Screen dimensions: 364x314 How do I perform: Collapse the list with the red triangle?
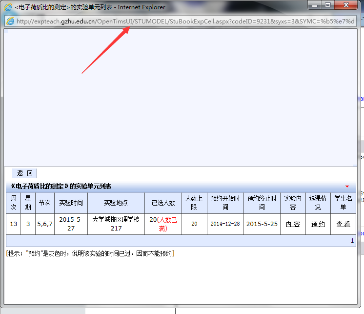click(347, 187)
